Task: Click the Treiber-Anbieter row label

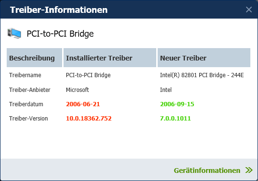Action: [30, 90]
